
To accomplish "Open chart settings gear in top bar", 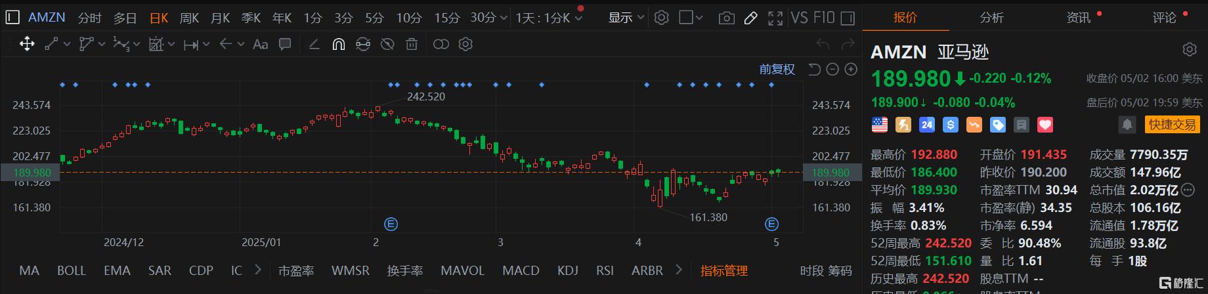I will tap(662, 18).
